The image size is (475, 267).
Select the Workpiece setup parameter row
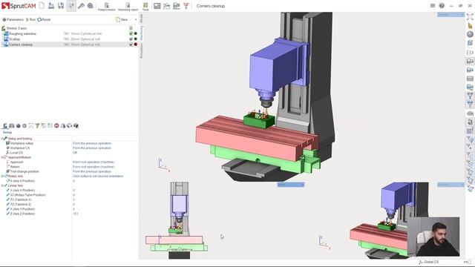pos(69,143)
